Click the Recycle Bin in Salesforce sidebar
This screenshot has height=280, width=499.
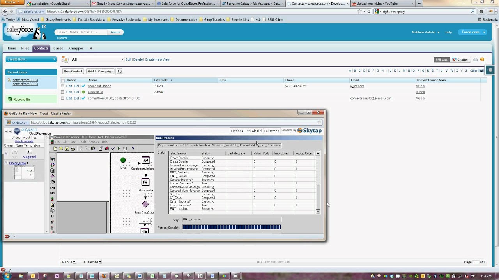coord(22,100)
